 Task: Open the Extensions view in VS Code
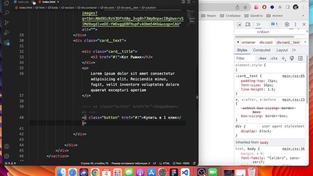(6, 43)
